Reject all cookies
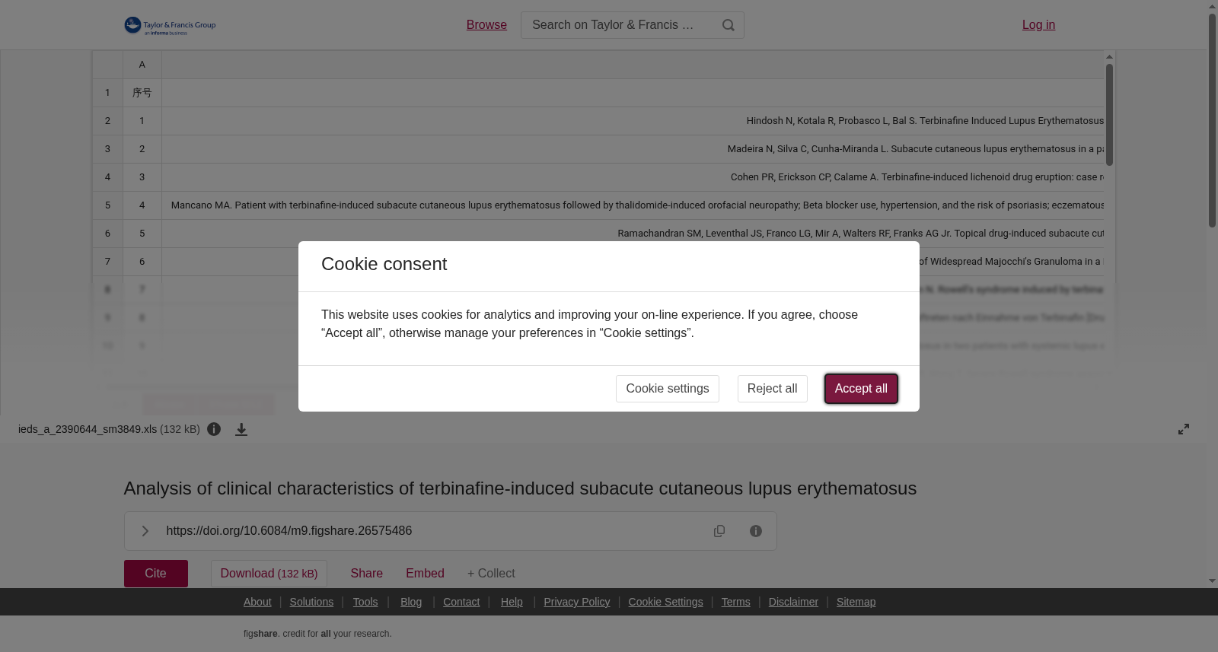Viewport: 1218px width, 652px height. 772,389
